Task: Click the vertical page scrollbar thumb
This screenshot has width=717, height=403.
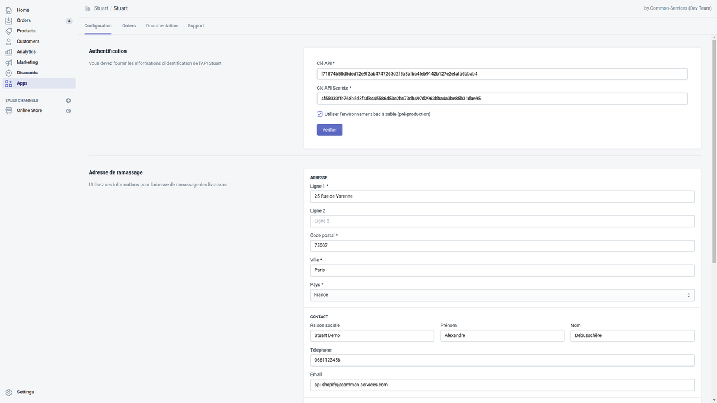Action: (x=714, y=151)
